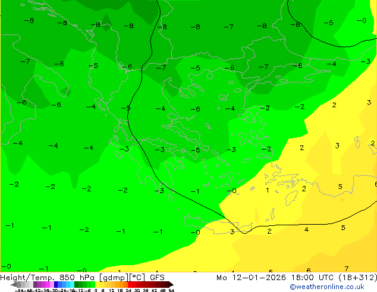Click the "[°C]" unit label
This screenshot has width=377, height=292.
click(137, 278)
